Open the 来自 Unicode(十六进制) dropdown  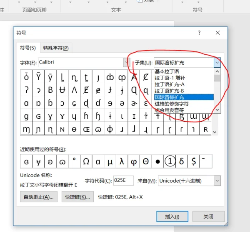[x=217, y=181]
